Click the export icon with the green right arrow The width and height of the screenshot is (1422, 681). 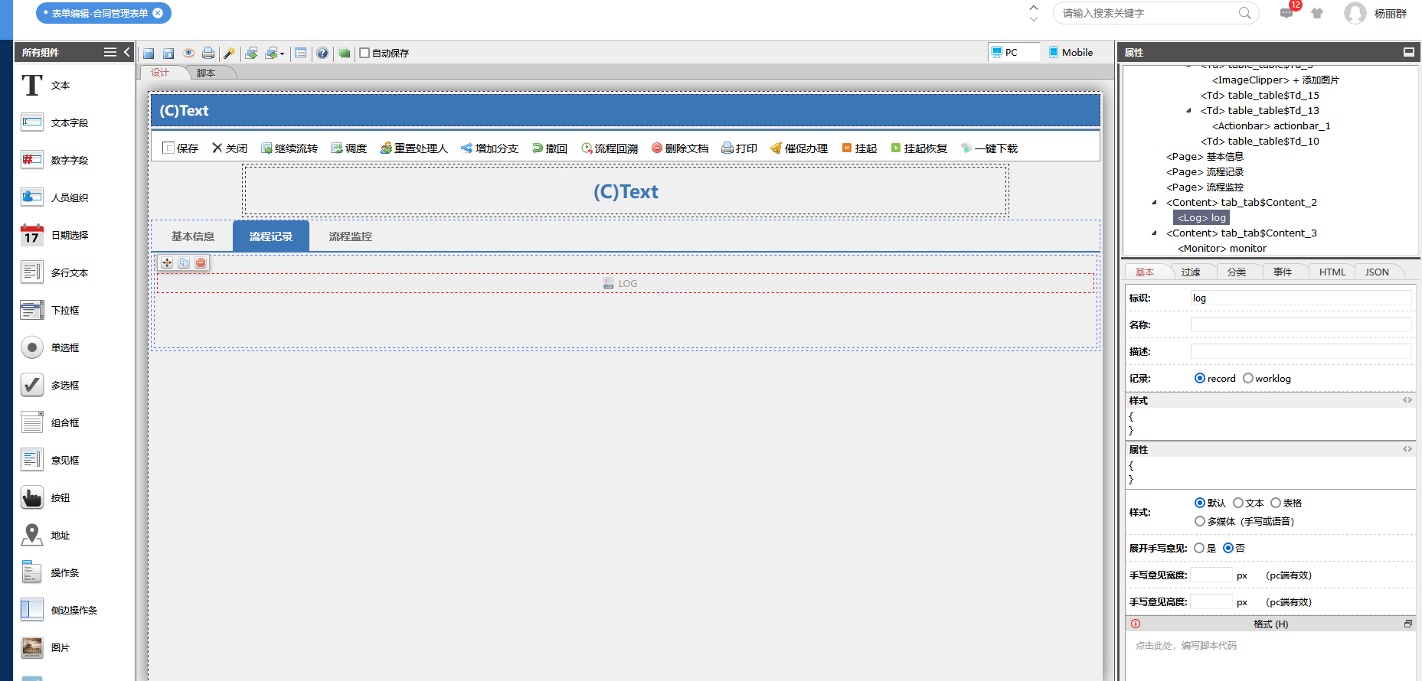251,53
